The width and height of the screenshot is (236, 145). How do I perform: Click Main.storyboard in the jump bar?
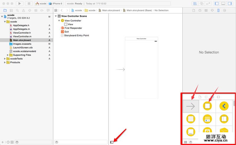coord(111,10)
